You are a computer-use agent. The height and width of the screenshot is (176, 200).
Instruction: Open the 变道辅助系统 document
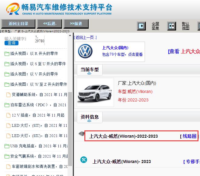39,95
